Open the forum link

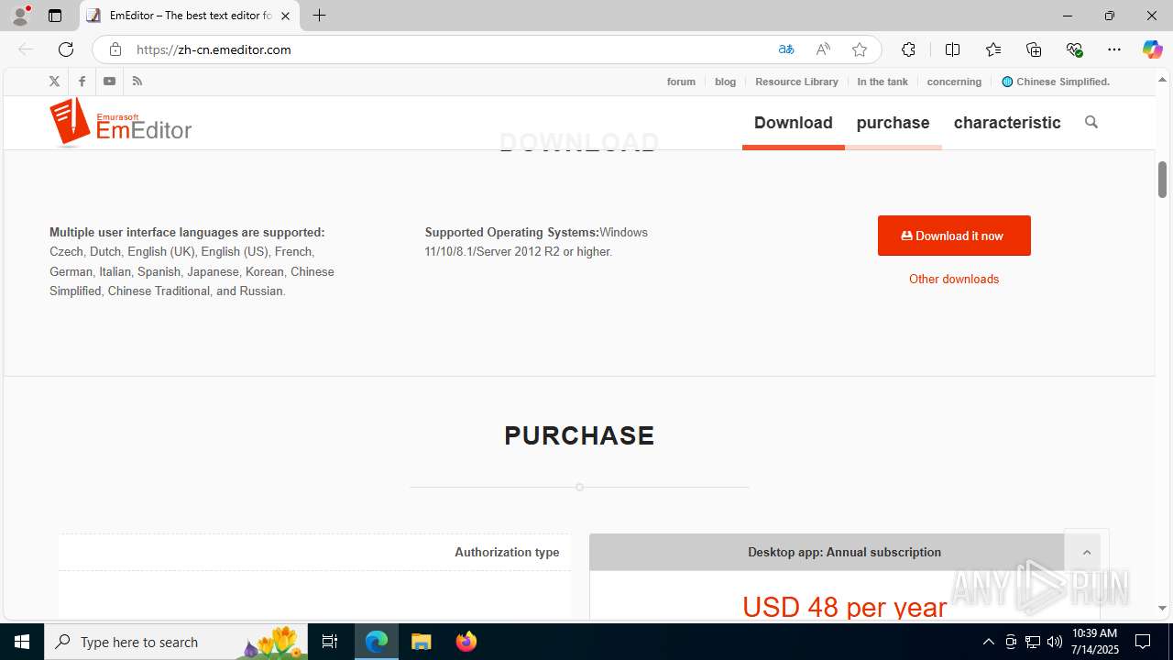681,82
